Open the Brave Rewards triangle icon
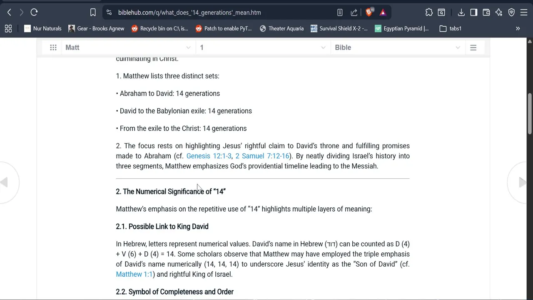The height and width of the screenshot is (300, 533). 383,12
